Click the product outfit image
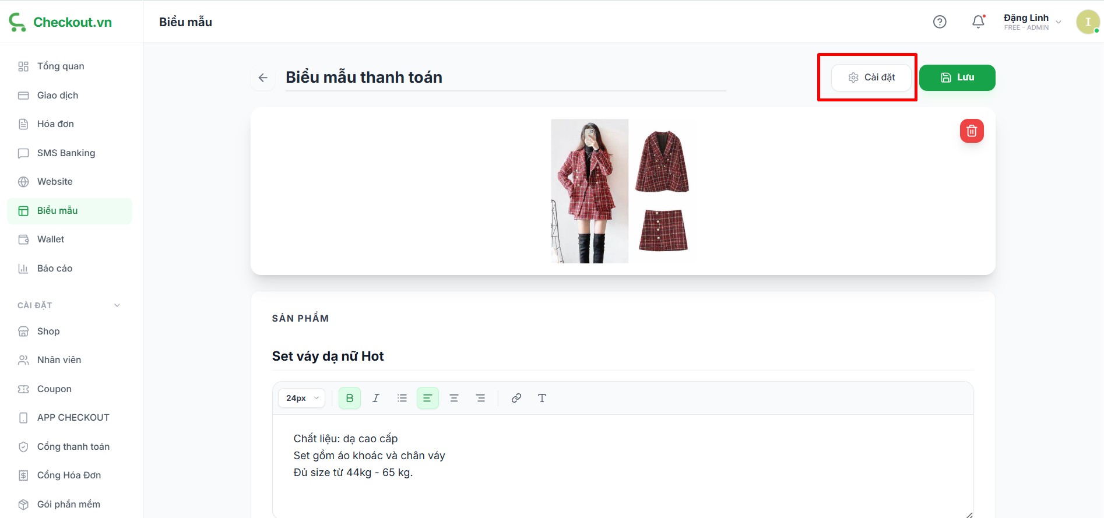The height and width of the screenshot is (518, 1104). 621,191
